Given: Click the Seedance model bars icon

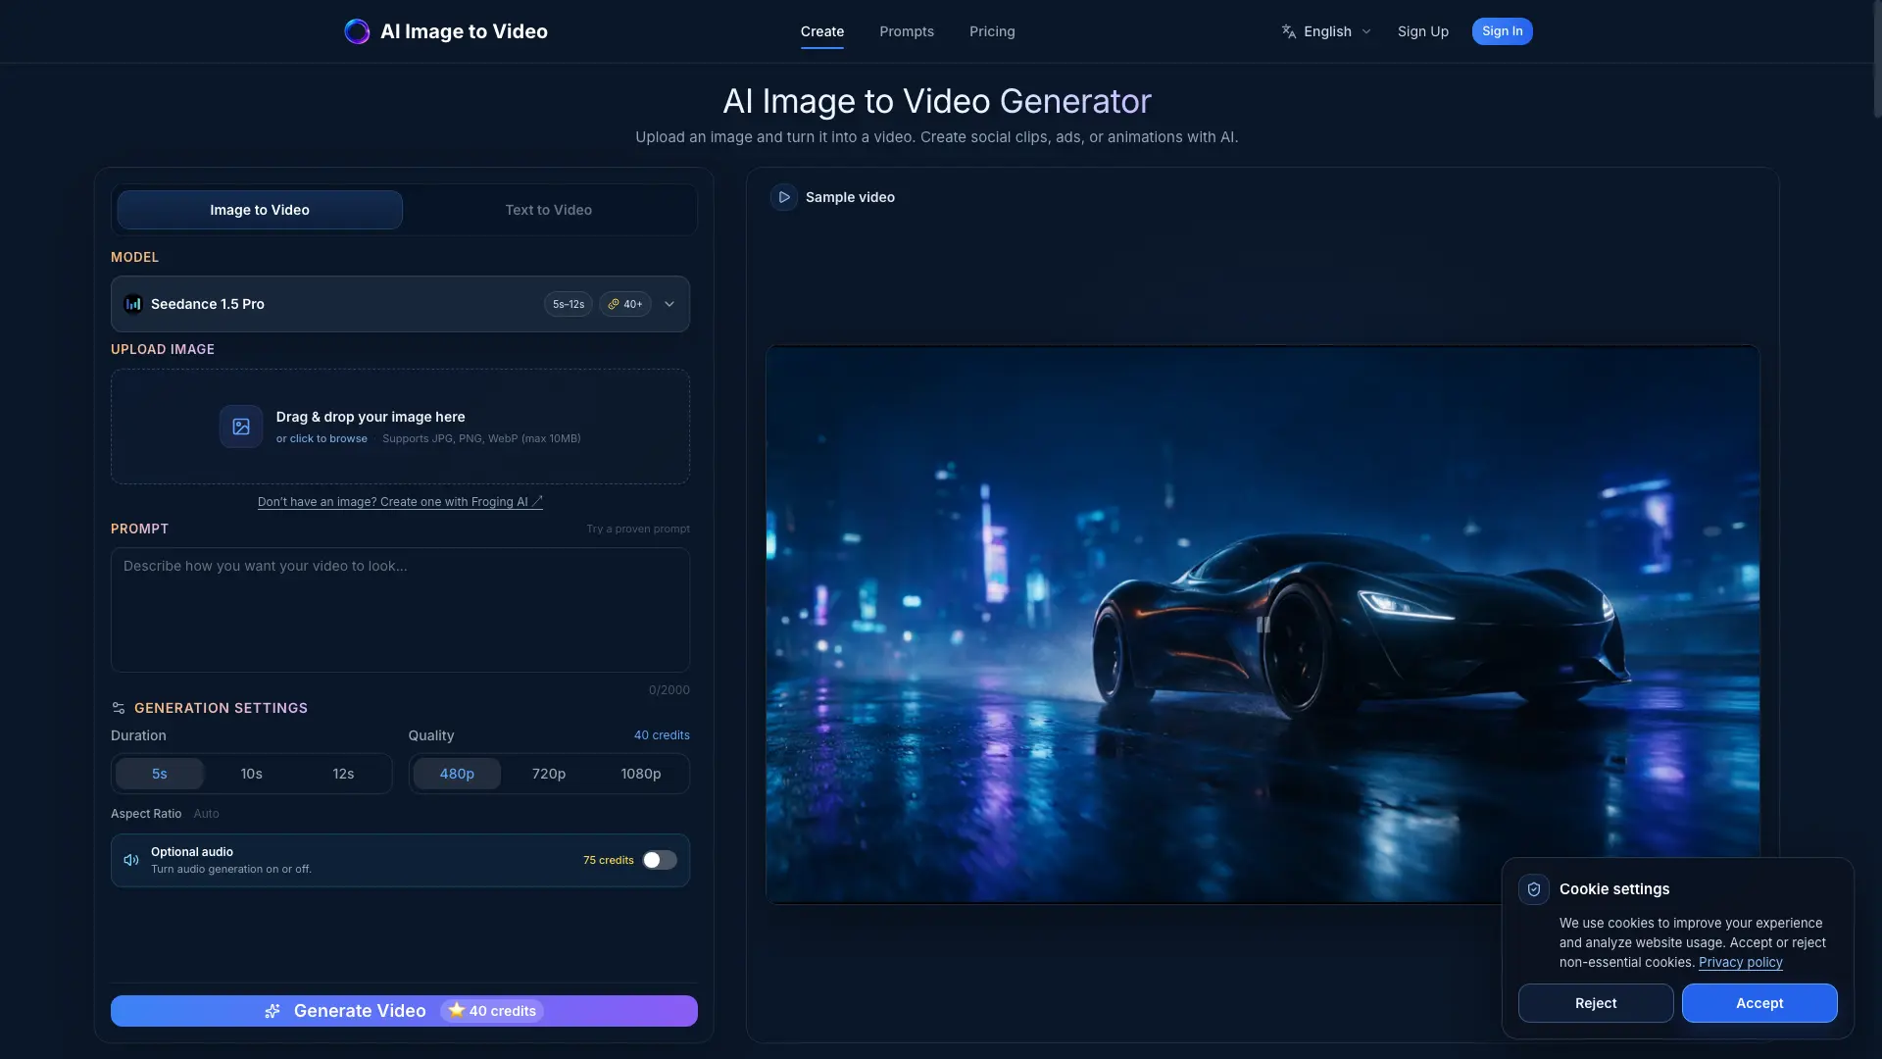Looking at the screenshot, I should (x=133, y=304).
